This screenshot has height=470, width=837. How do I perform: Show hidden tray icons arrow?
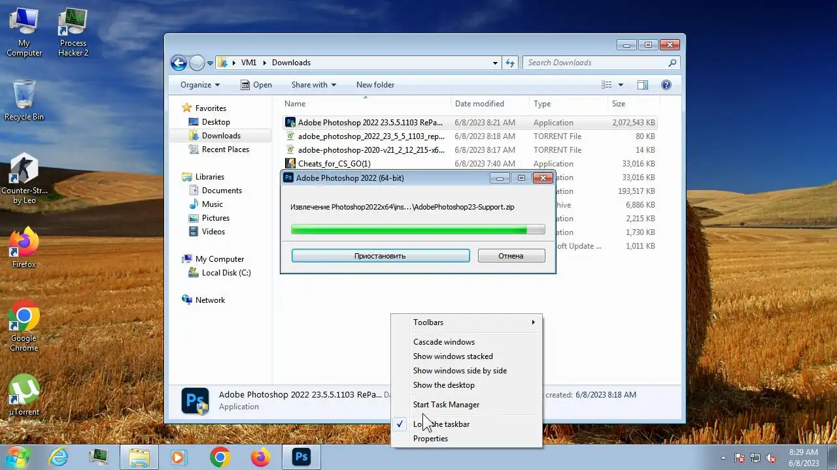[x=723, y=458]
